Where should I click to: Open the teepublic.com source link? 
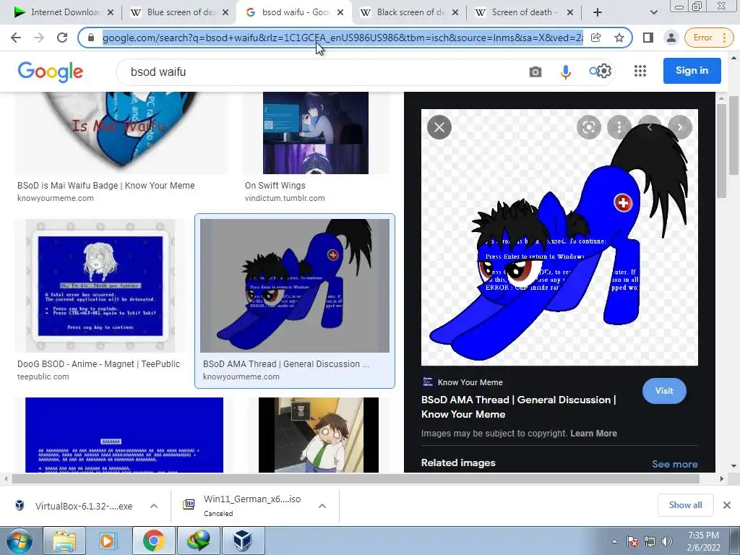[43, 377]
